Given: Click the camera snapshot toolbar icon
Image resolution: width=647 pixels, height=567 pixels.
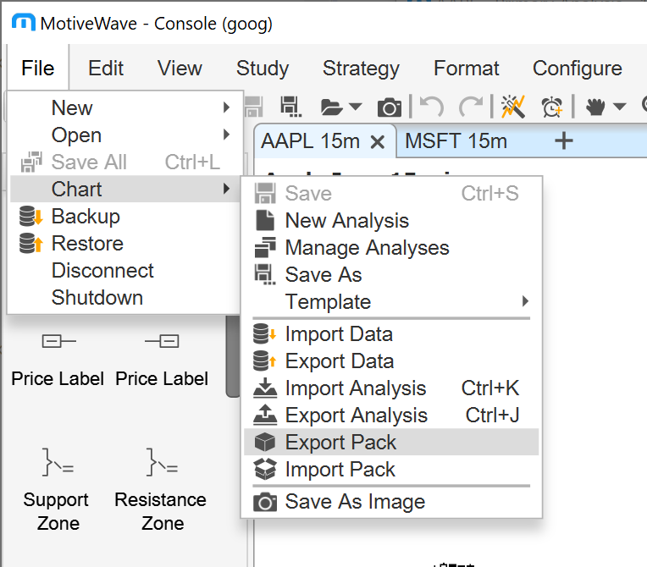Looking at the screenshot, I should click(389, 107).
